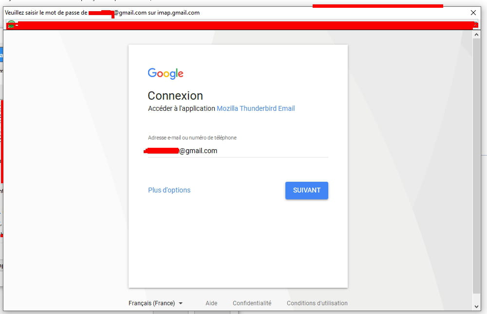Close the Gmail password prompt window
The width and height of the screenshot is (487, 314).
473,13
